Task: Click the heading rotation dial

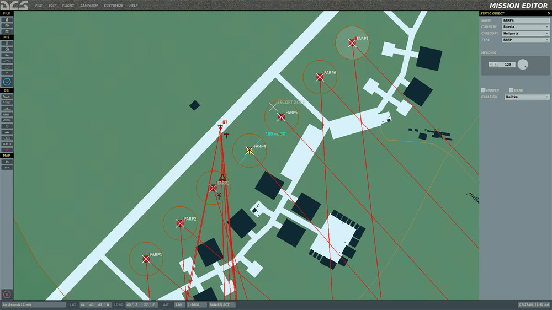Action: point(523,65)
